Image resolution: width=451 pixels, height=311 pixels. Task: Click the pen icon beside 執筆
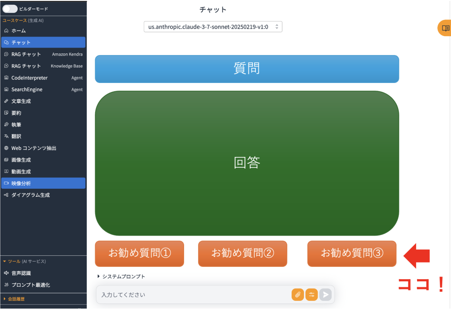pyautogui.click(x=6, y=124)
